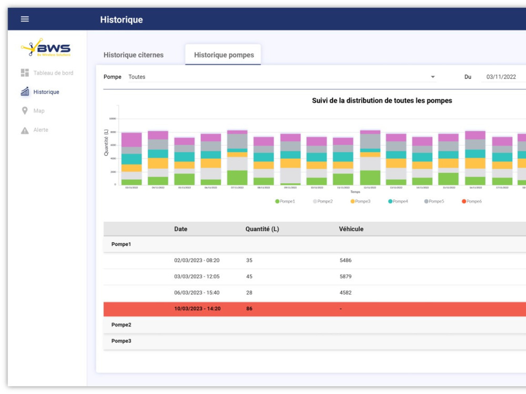Select red alert row 10/03/2023 - 14:20

[x=315, y=309]
